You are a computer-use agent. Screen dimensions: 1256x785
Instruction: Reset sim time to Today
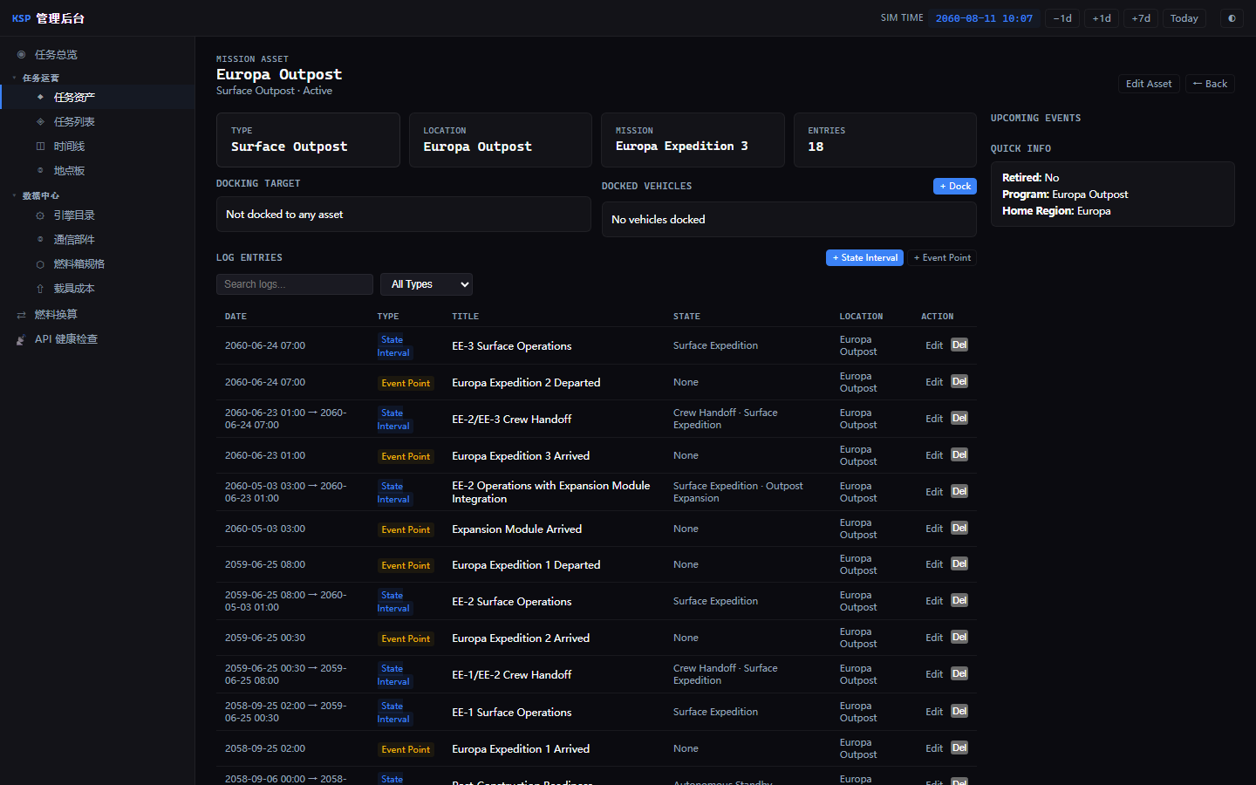(x=1184, y=18)
